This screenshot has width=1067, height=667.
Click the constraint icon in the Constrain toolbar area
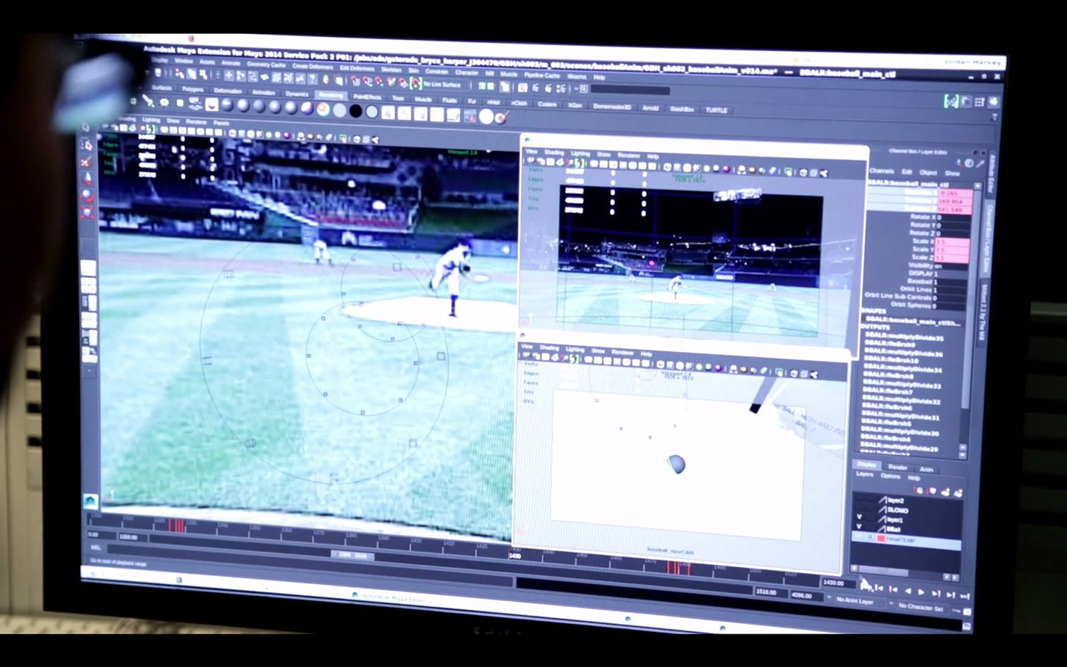[436, 73]
